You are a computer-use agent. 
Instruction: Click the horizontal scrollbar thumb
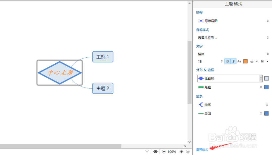[x=61, y=146]
